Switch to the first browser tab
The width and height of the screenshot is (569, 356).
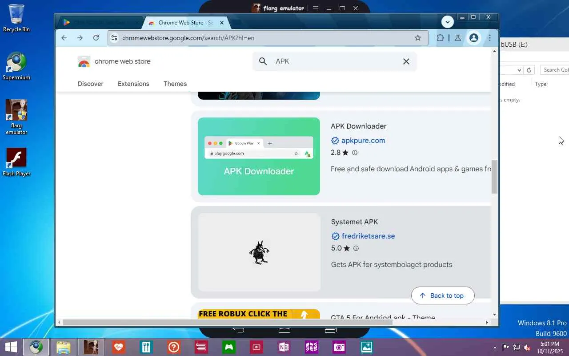tap(100, 23)
